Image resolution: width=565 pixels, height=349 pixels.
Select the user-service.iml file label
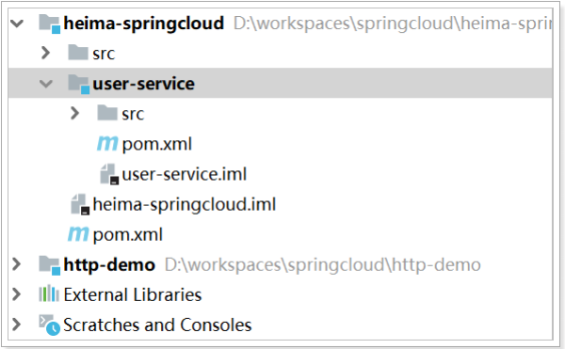point(185,174)
